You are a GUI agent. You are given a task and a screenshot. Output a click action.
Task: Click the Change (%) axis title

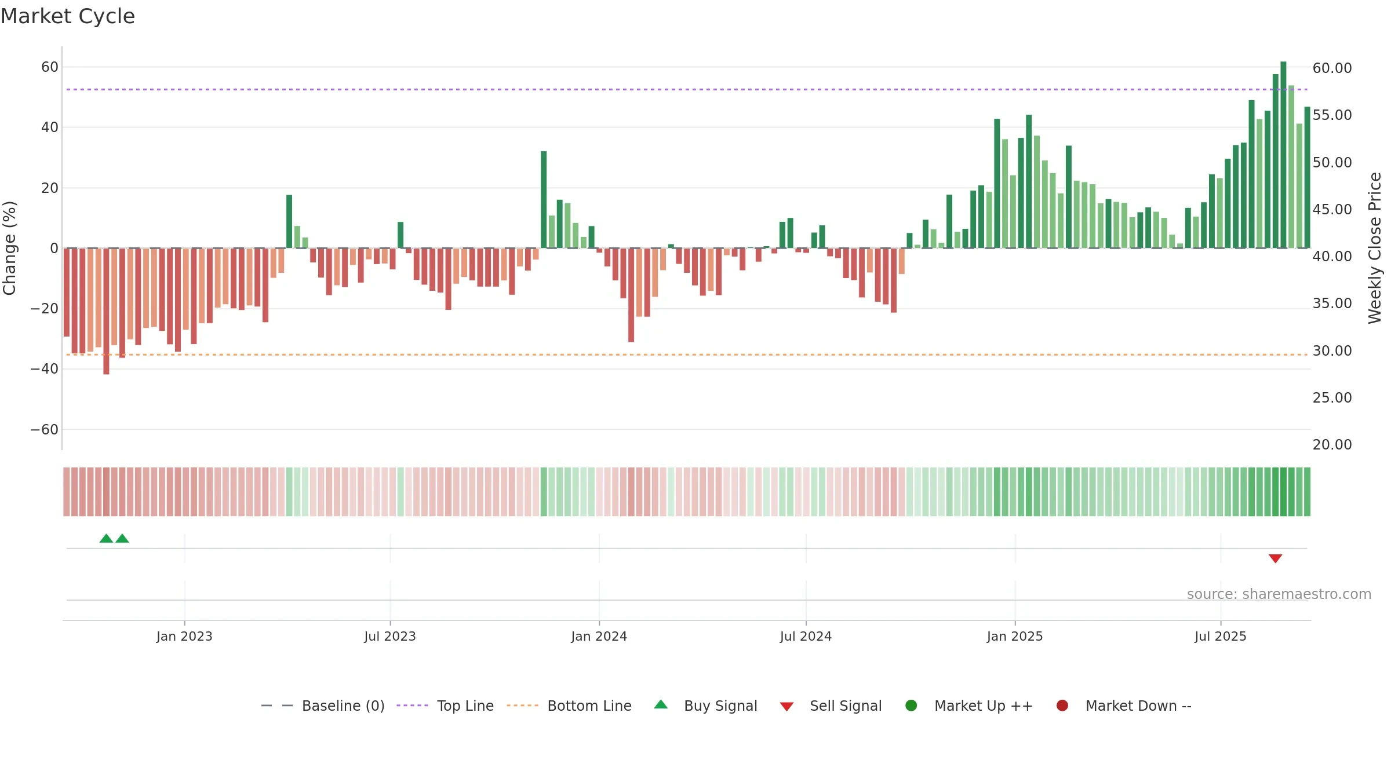[x=9, y=248]
